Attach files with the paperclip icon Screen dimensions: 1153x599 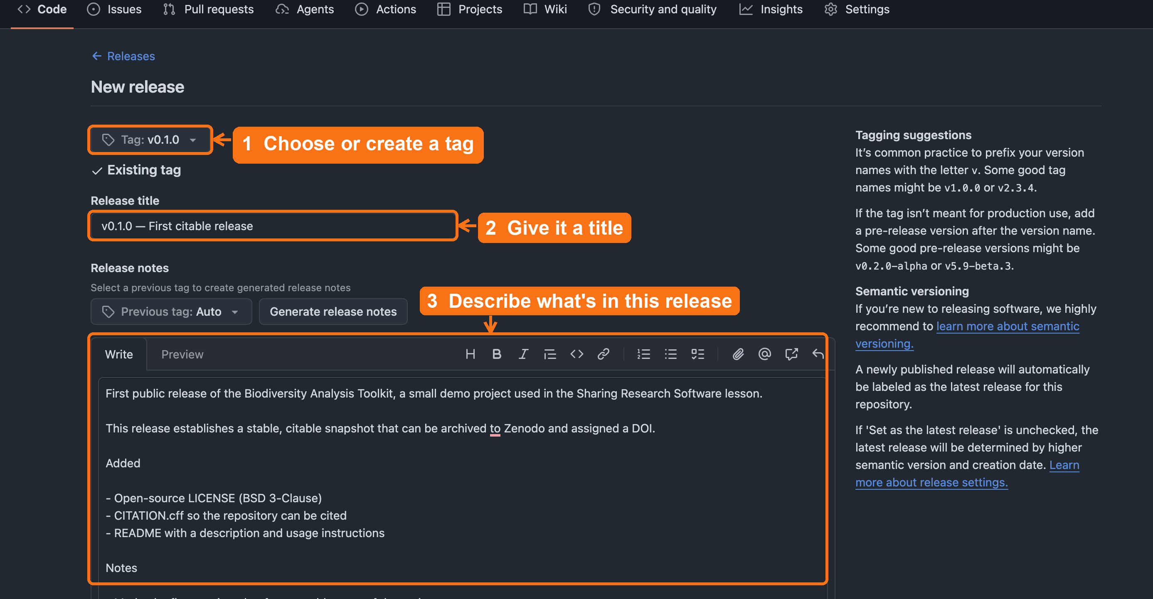point(738,354)
